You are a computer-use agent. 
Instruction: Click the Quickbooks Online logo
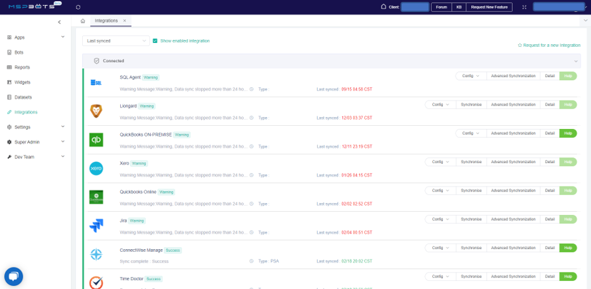(96, 197)
